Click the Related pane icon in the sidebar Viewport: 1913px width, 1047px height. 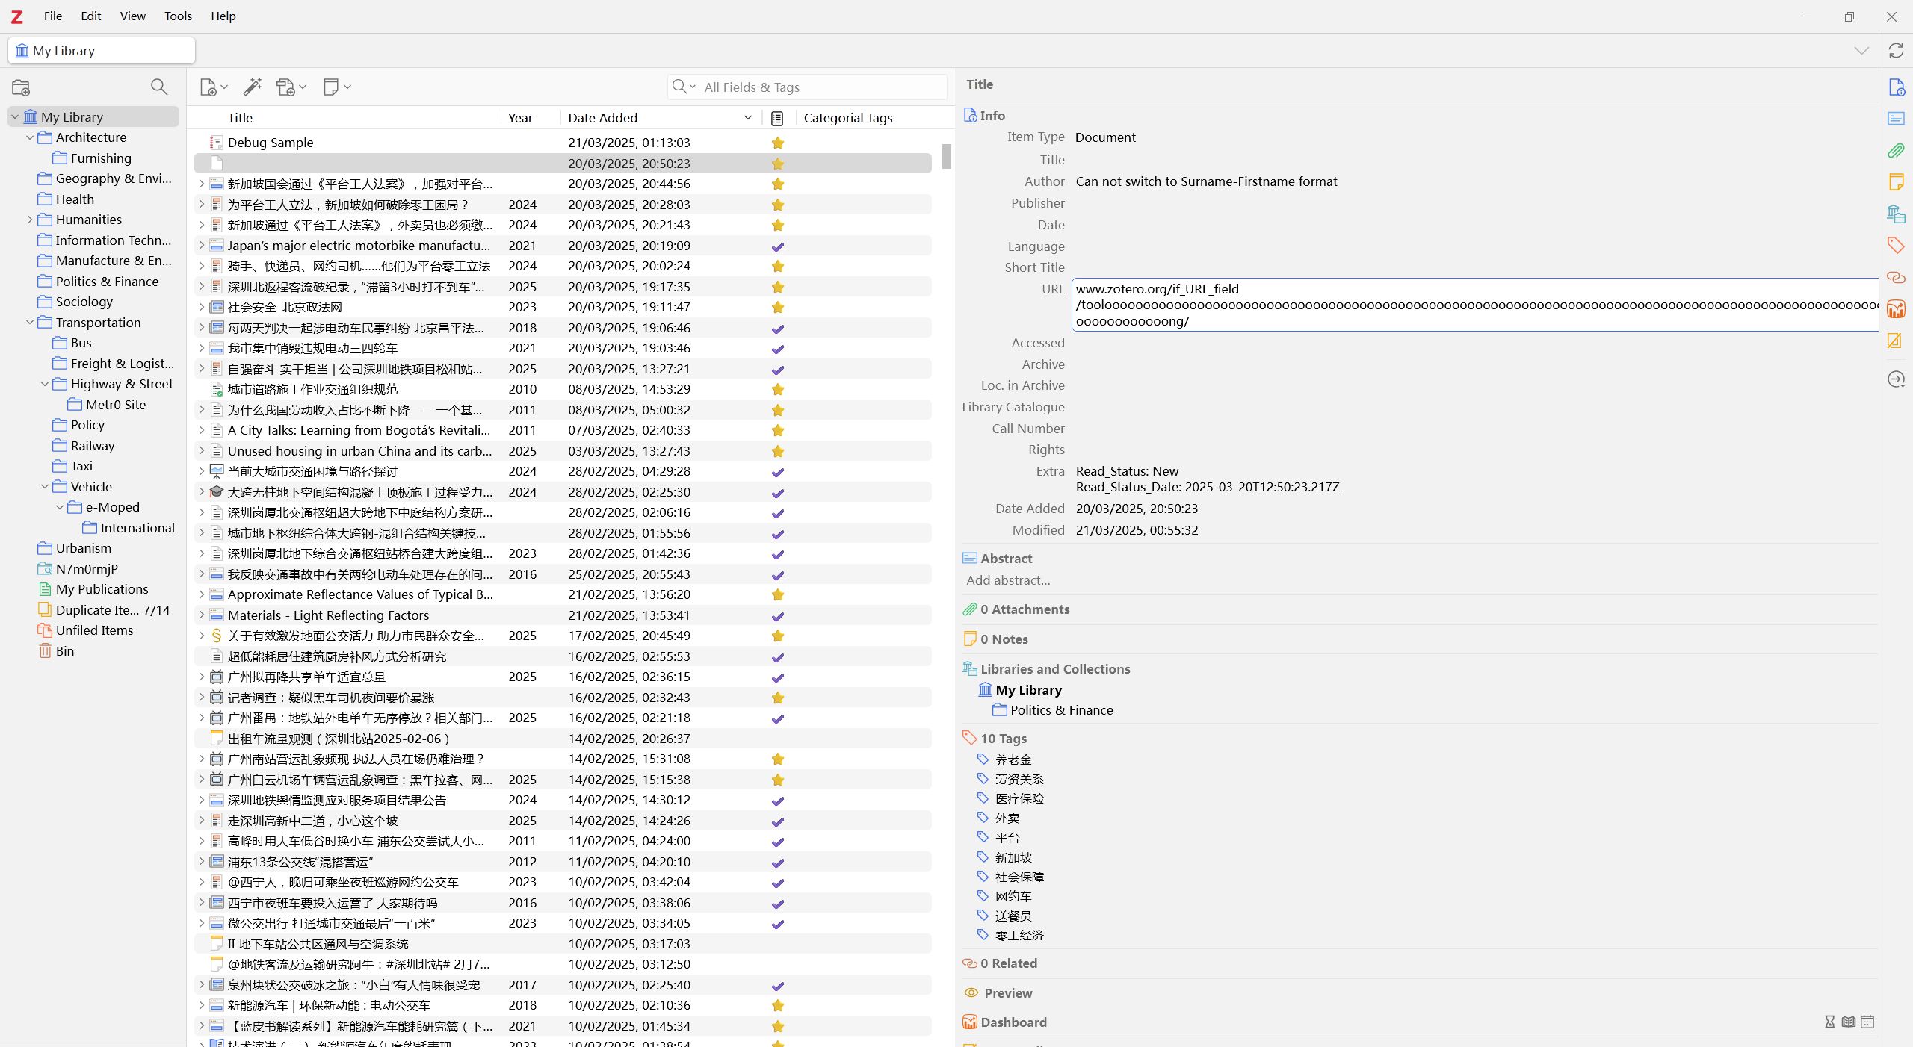click(x=1896, y=277)
